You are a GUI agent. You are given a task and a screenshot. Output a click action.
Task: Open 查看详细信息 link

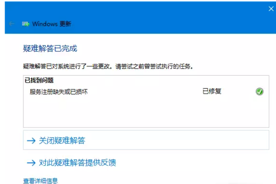tap(40, 181)
